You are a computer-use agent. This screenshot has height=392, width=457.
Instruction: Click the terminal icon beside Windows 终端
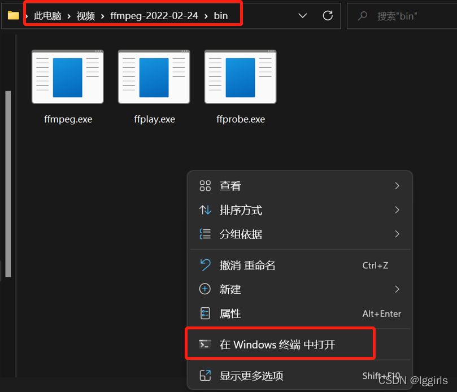[x=205, y=345]
